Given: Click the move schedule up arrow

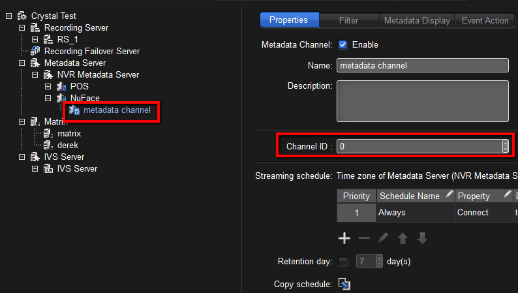Looking at the screenshot, I should tap(403, 238).
